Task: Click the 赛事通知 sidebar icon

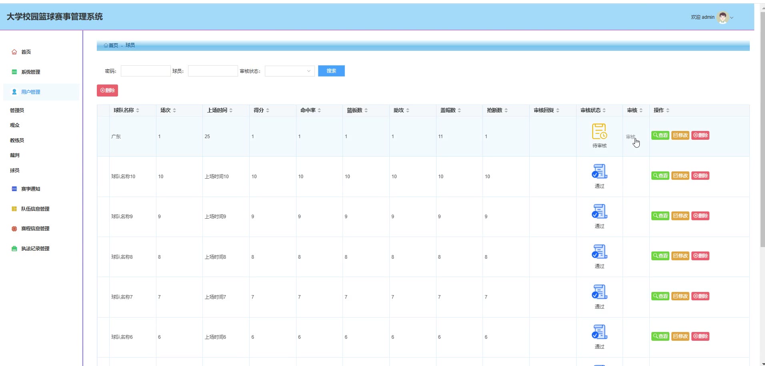Action: [x=14, y=189]
